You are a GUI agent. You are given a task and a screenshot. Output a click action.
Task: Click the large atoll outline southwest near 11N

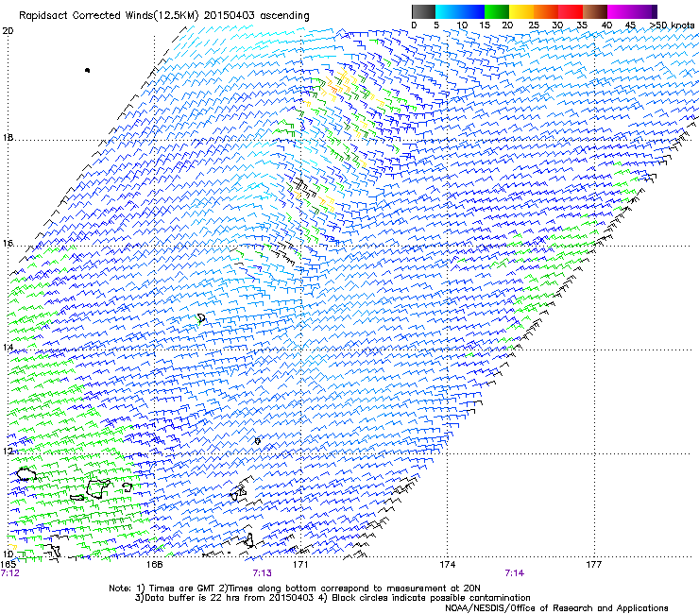coord(97,488)
